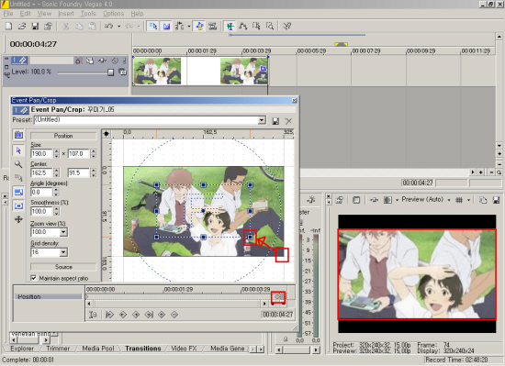
Task: Select the Normal Edit tool icon
Action: [x=230, y=26]
